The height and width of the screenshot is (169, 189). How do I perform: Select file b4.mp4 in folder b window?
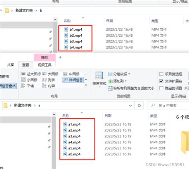click(76, 47)
